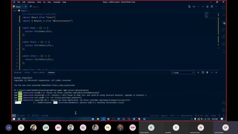Click Prettier in the status bar
Viewport: 238px width, 134px height.
point(213,115)
